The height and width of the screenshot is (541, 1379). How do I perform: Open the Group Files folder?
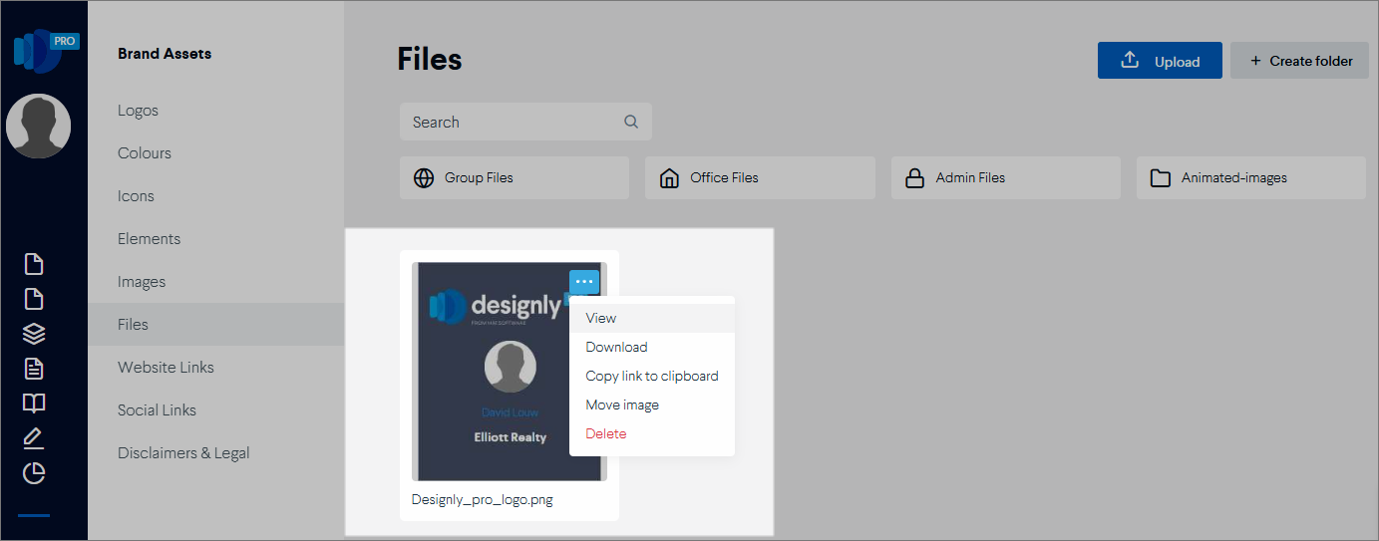[x=515, y=177]
